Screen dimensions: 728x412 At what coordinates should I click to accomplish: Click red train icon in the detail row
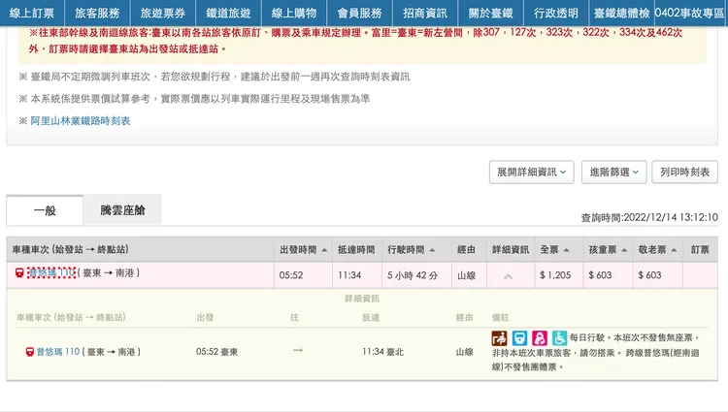(30, 352)
